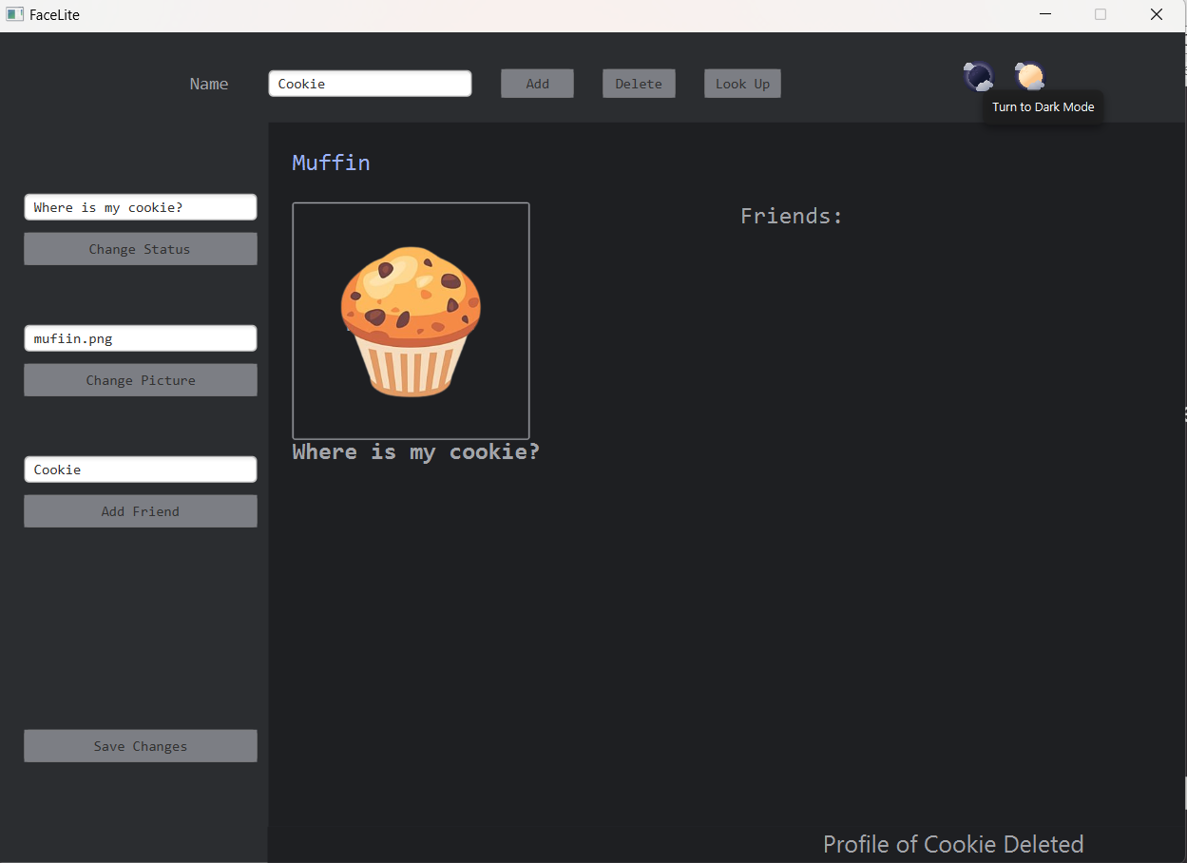Click the bold status text under the picture
Screen dimensions: 1187x863
click(415, 451)
